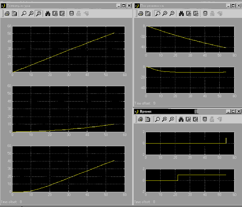Click Print icon in the Погрешность scope

coord(141,14)
